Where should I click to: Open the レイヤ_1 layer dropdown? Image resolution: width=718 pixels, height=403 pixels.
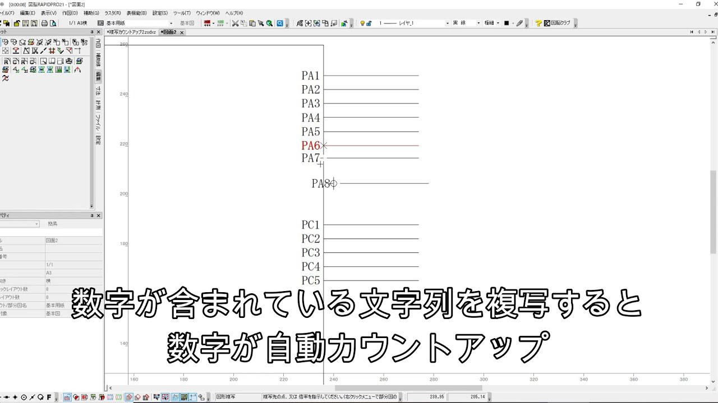coord(447,23)
